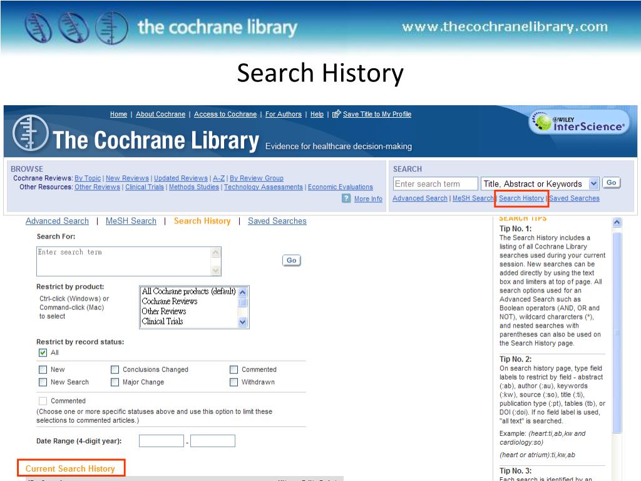Click the search textarea scroll down arrow

coord(216,271)
